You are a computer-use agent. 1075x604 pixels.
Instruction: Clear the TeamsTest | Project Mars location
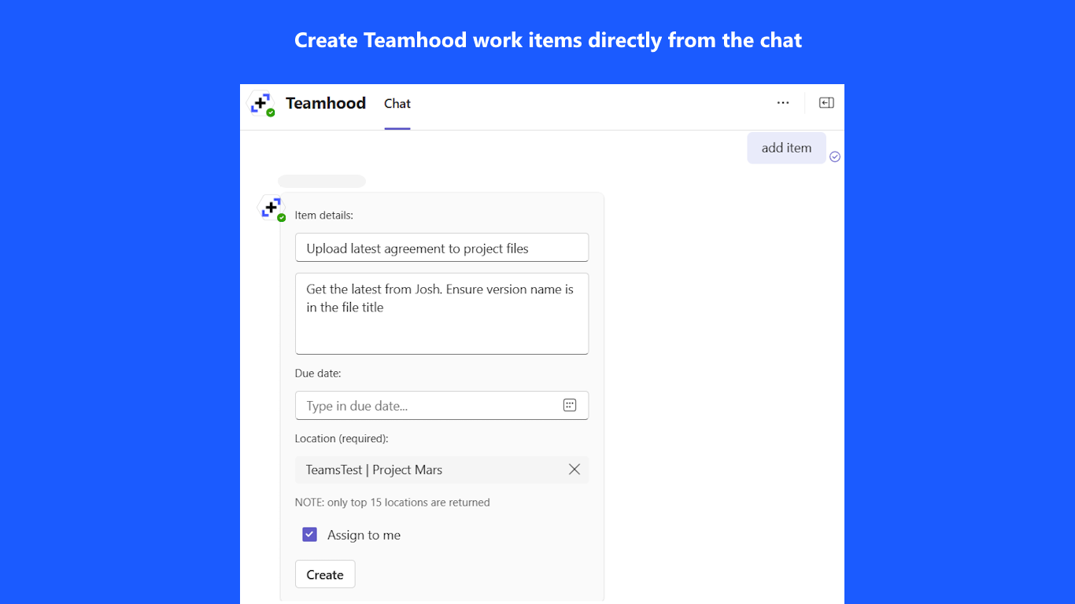(x=574, y=470)
